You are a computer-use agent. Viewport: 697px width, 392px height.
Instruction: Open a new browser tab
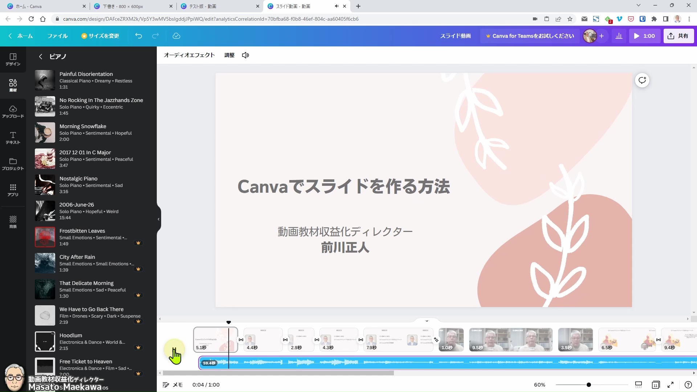358,6
